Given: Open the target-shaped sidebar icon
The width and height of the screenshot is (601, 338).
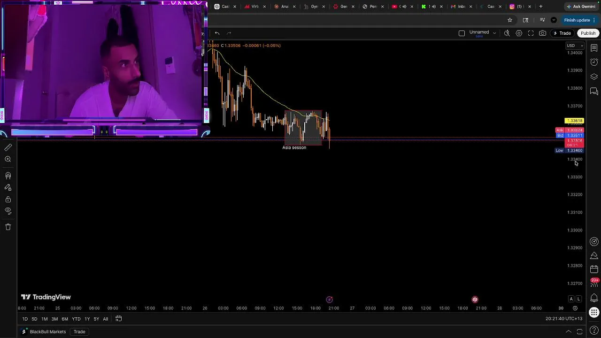Looking at the screenshot, I should [x=594, y=242].
